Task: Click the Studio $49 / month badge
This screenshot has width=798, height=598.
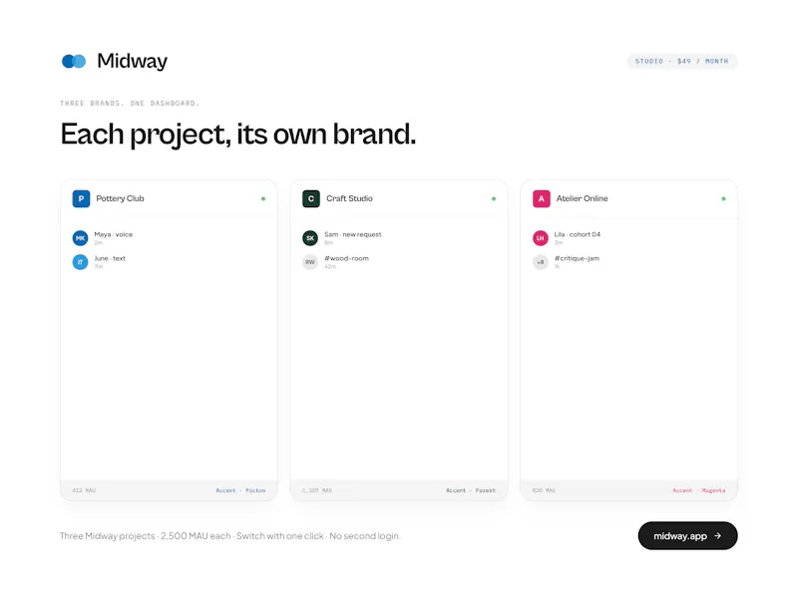Action: tap(682, 61)
